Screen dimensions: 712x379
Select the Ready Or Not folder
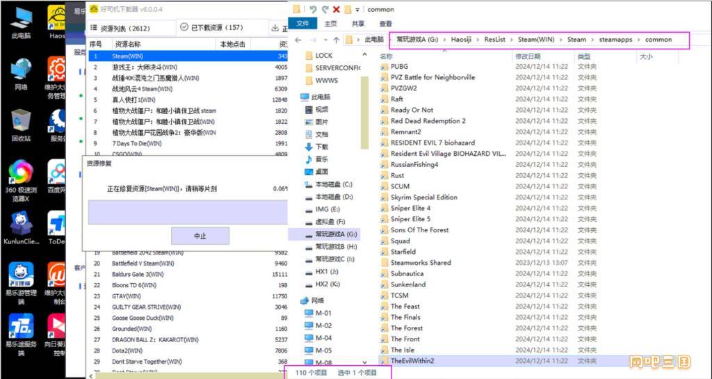tap(412, 110)
